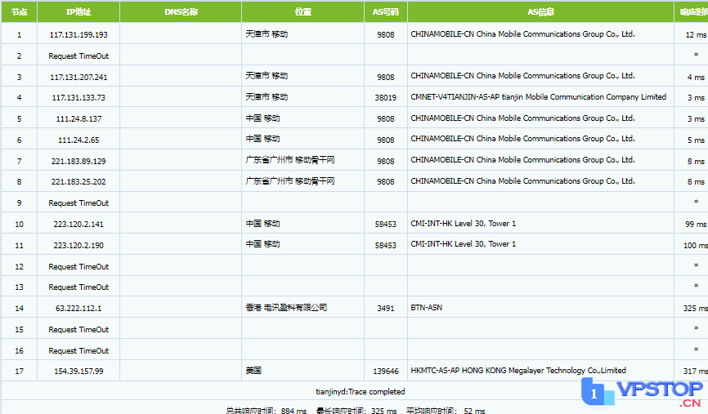Click Request TimeOut in node 16 row
Viewport: 708px width, 414px height.
tap(78, 350)
